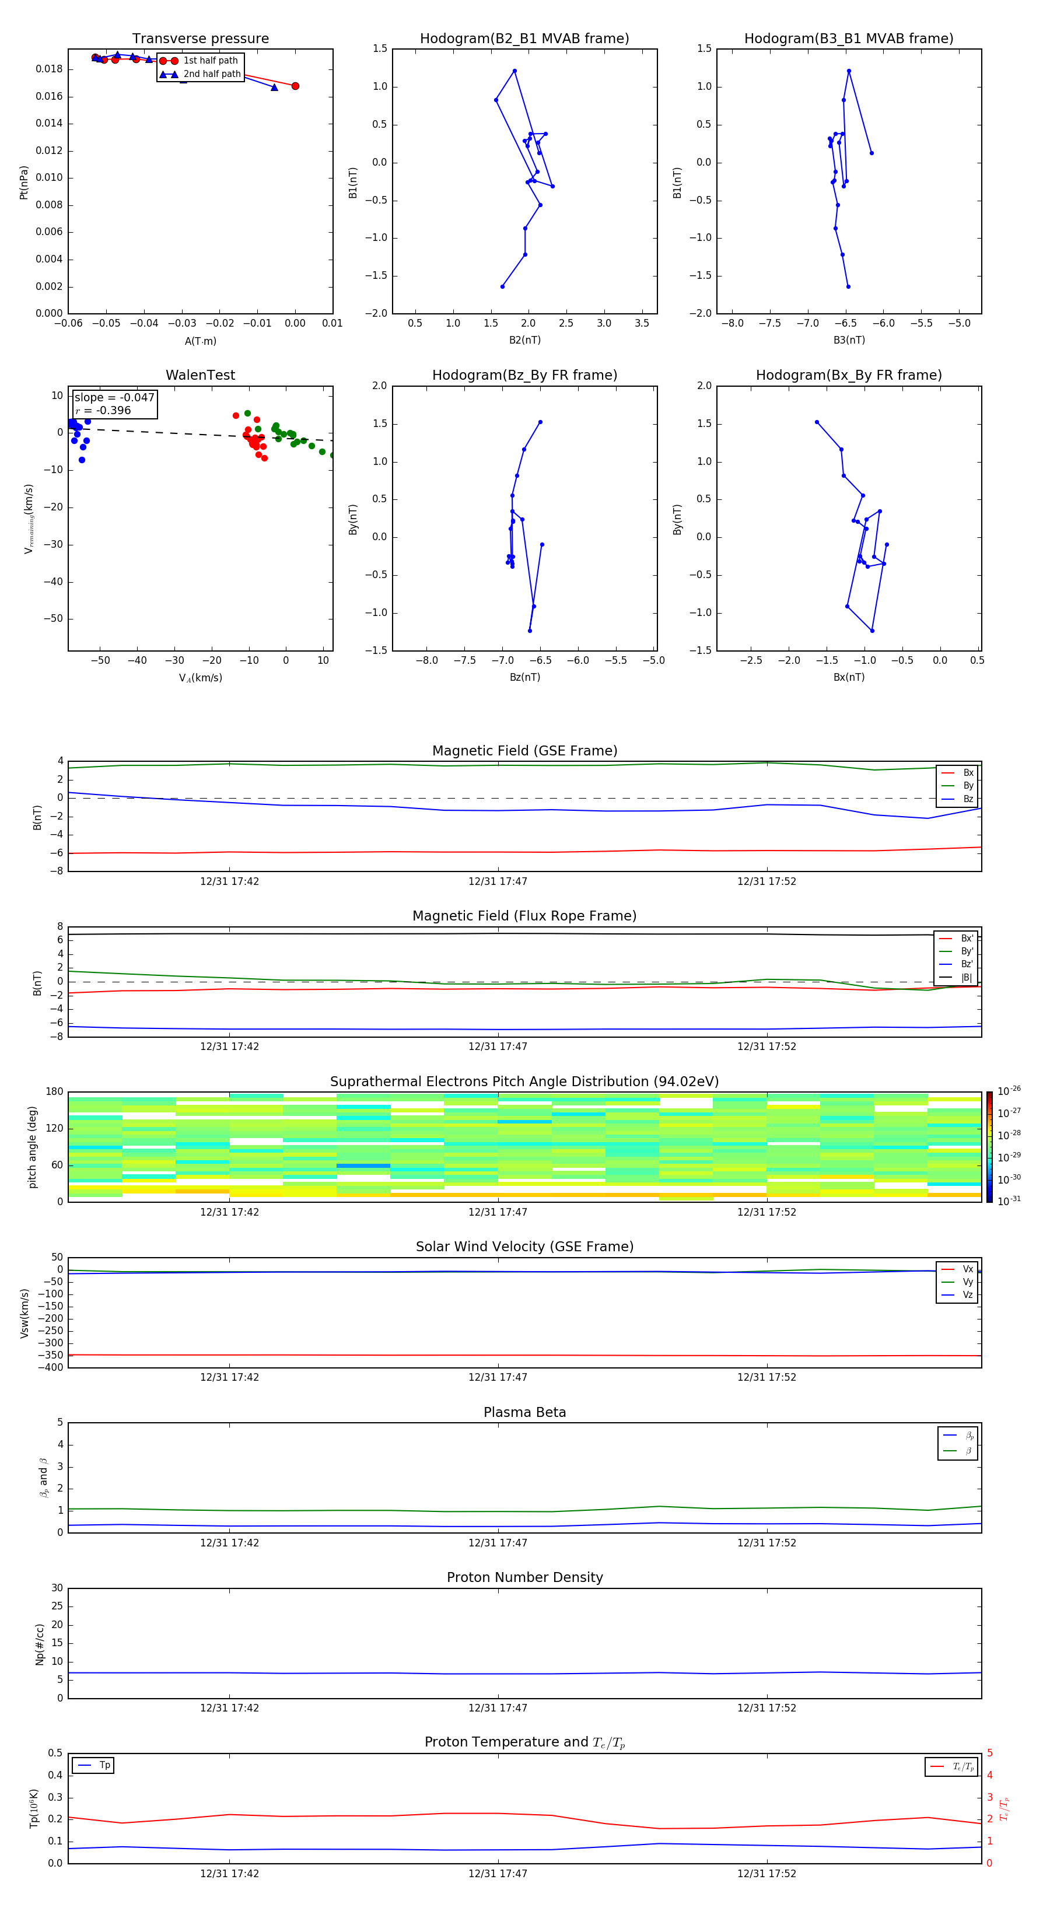Click the 'By' entry in the GSE magnetic field legend
Viewport: 1050px width, 1925px height.
pos(958,785)
